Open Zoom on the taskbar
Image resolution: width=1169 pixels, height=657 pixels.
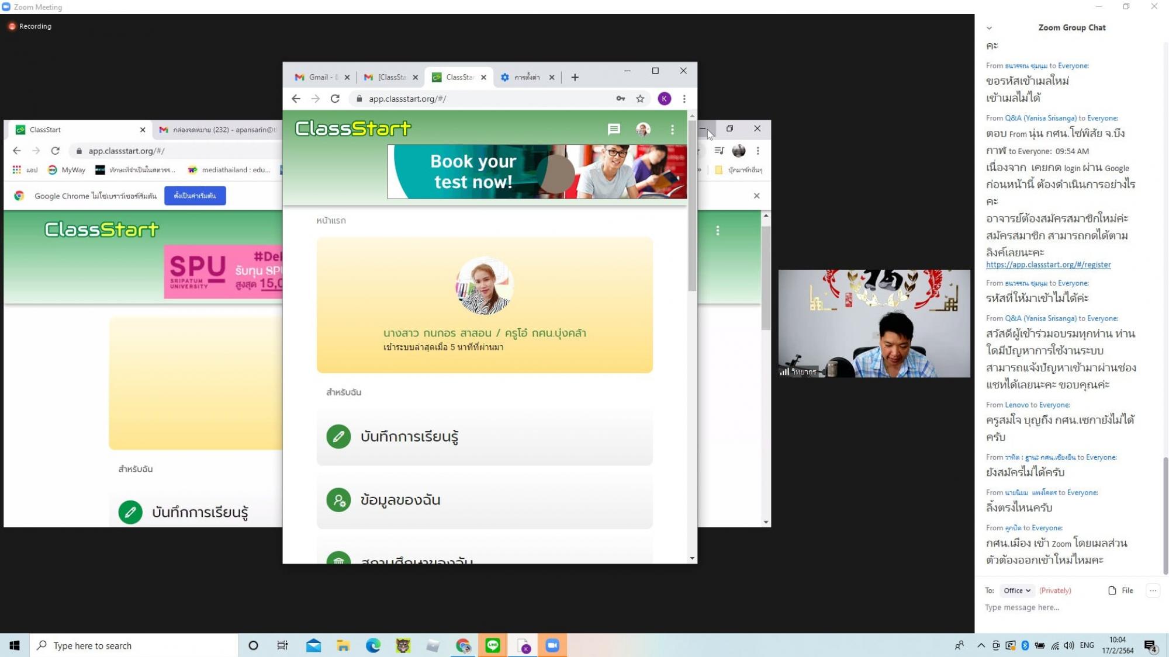point(552,645)
